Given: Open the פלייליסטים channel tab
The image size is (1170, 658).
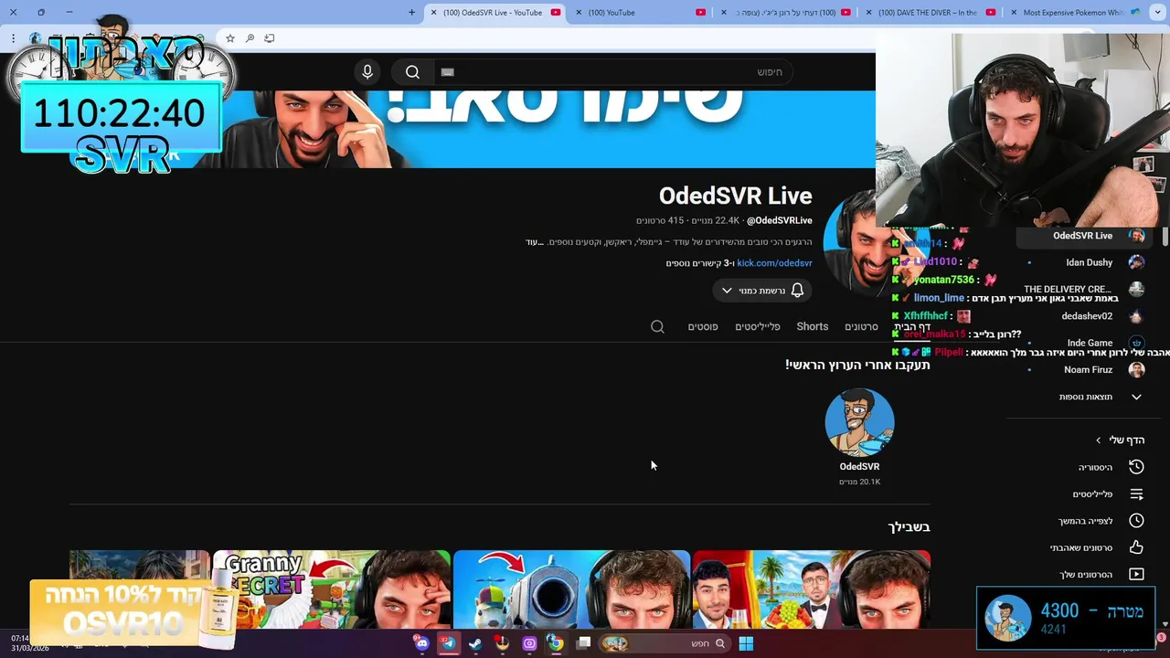Looking at the screenshot, I should click(758, 326).
